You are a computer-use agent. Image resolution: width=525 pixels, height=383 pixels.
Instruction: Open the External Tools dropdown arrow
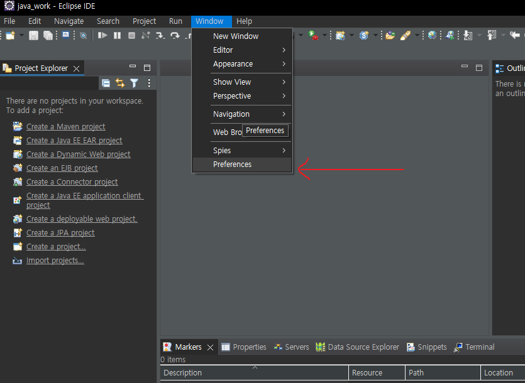point(324,35)
